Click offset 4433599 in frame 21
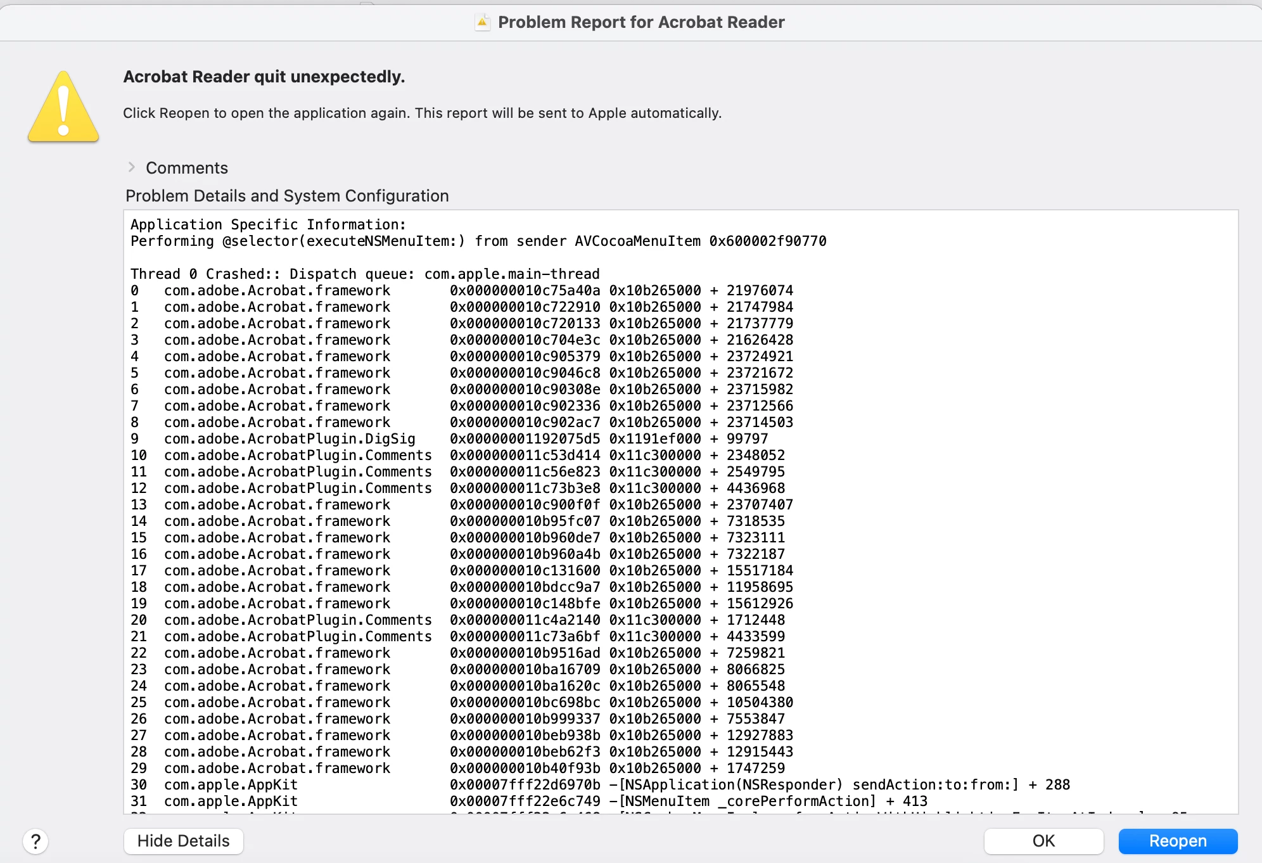Screen dimensions: 1262x863 coord(756,636)
